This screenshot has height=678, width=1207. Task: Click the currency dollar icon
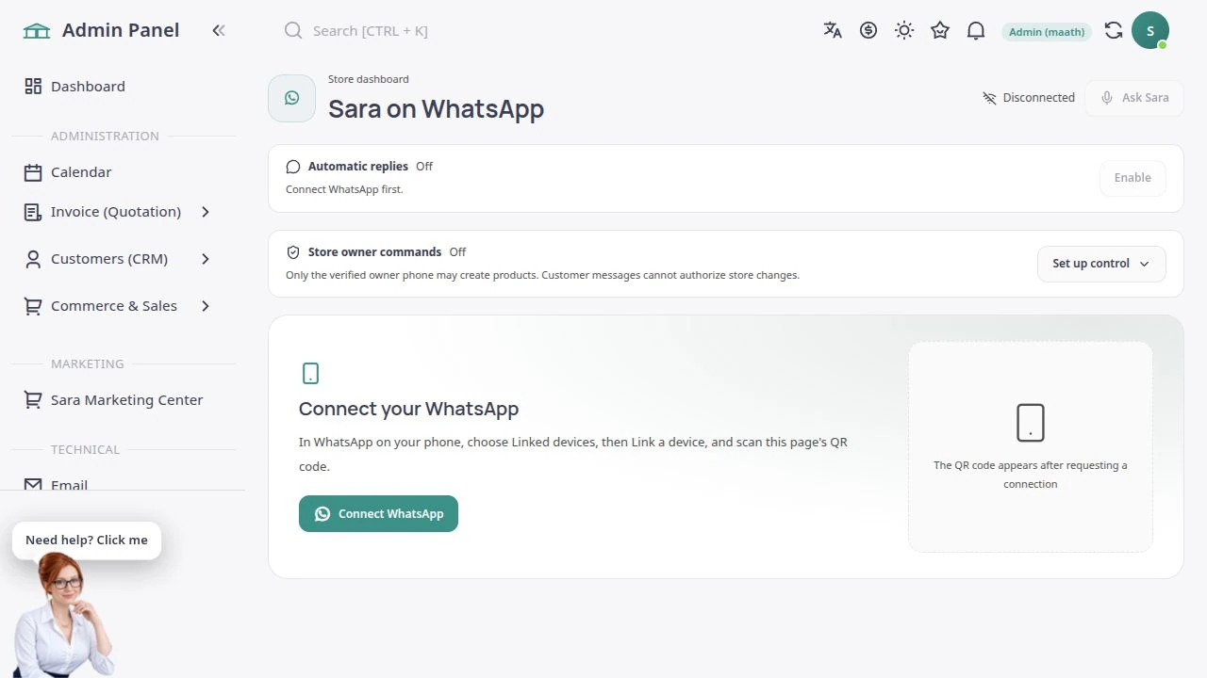coord(868,30)
